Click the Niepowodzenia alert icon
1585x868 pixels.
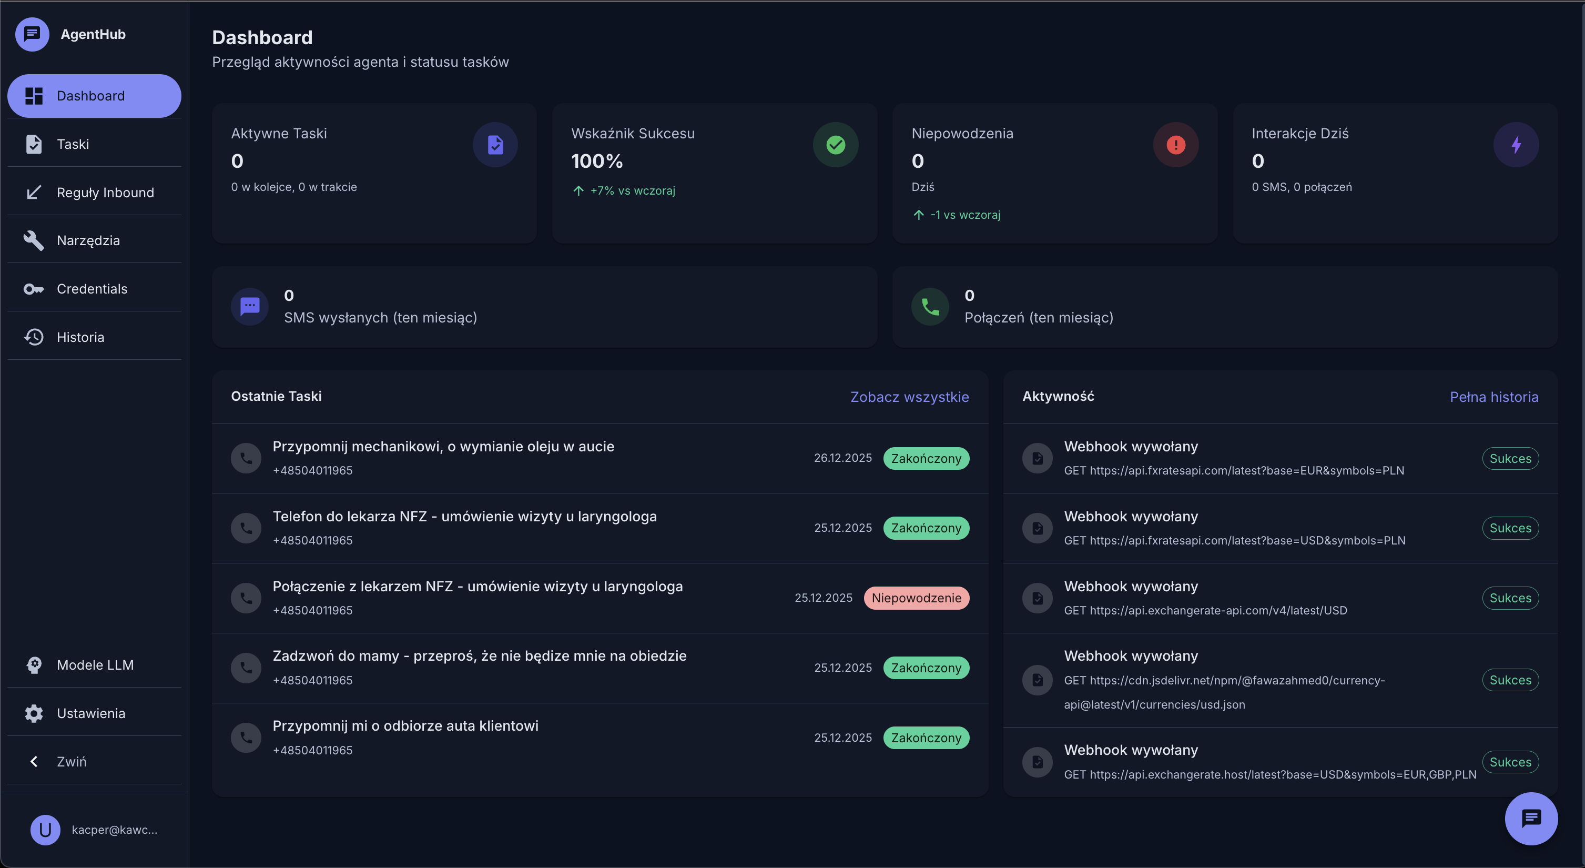[x=1176, y=145]
